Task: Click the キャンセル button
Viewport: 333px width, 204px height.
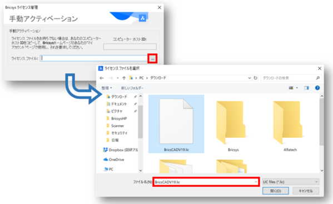Action: pyautogui.click(x=306, y=191)
